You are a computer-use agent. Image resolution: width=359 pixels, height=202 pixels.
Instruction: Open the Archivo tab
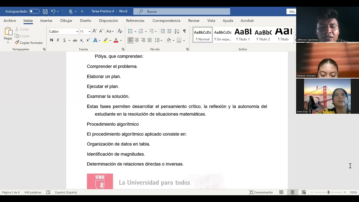[10, 20]
